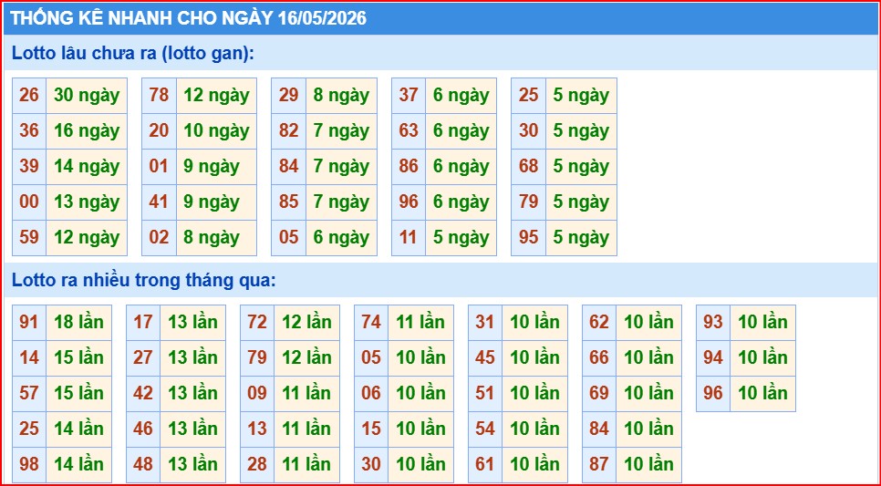Click lotto gan number 85
This screenshot has width=881, height=486.
(289, 202)
